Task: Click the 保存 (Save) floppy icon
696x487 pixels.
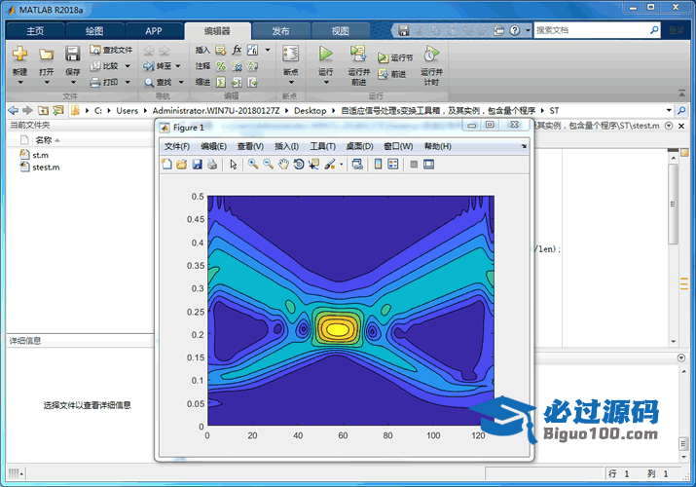Action: 72,54
